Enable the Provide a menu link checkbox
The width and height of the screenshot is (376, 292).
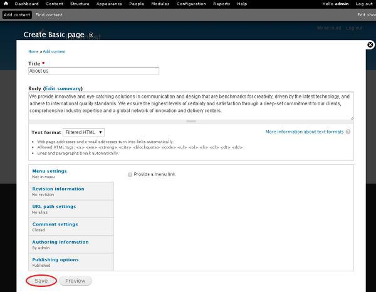pyautogui.click(x=130, y=174)
